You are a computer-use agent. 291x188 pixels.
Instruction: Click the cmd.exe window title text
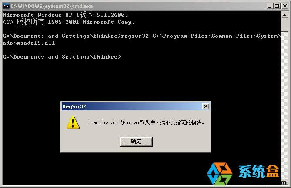click(x=52, y=6)
